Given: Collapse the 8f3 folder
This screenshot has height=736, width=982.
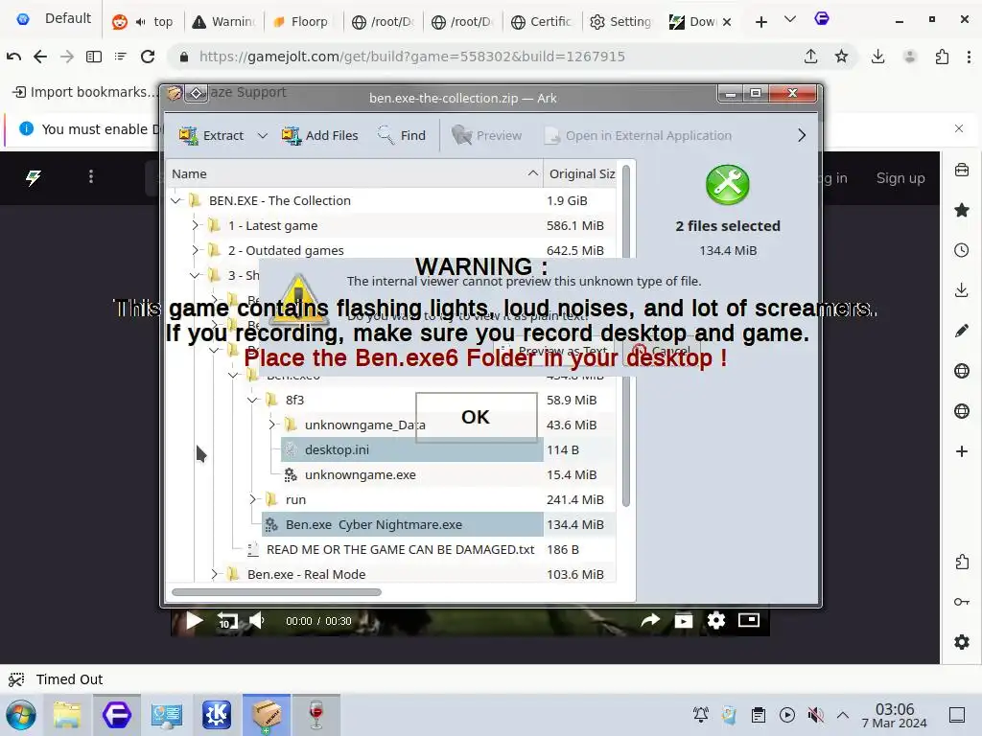Looking at the screenshot, I should tap(252, 400).
